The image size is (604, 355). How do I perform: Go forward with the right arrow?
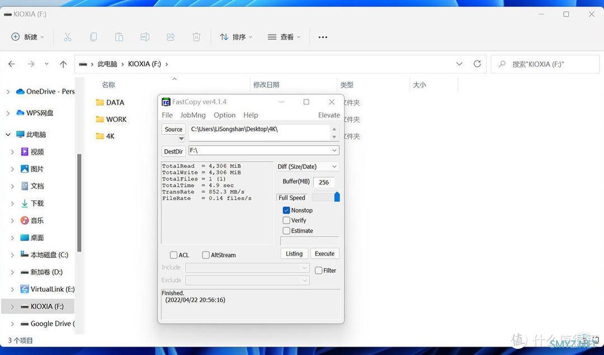tap(31, 64)
